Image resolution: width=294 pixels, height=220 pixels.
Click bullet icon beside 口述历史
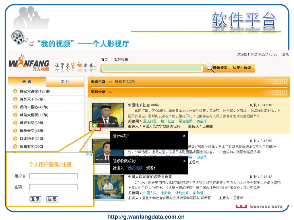[15, 139]
